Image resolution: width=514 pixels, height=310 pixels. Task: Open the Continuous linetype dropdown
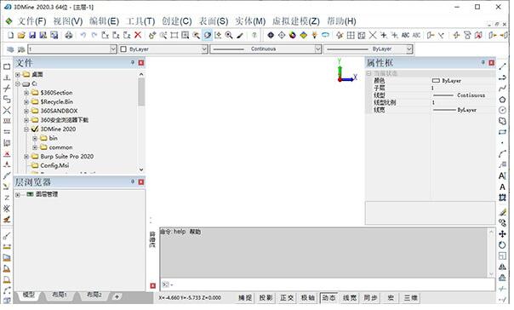317,49
